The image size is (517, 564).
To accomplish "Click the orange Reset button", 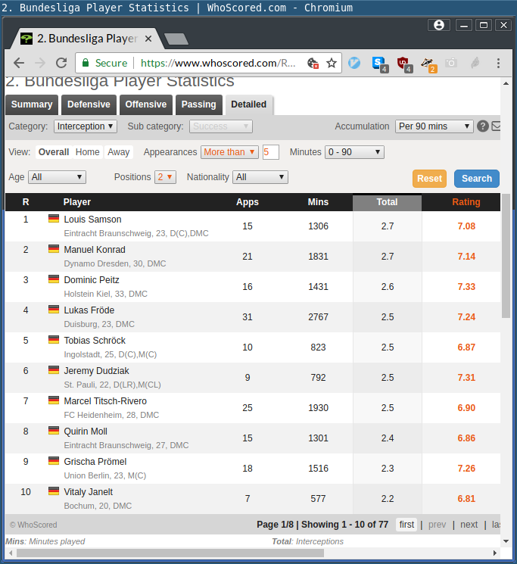I will (x=429, y=179).
